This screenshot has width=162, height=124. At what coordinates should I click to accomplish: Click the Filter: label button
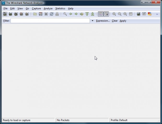(x=7, y=21)
